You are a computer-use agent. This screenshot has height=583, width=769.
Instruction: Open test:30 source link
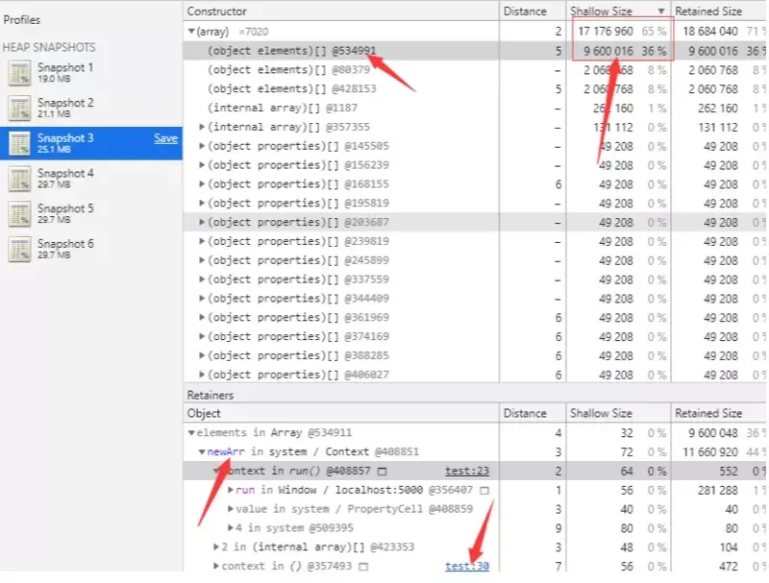point(467,567)
